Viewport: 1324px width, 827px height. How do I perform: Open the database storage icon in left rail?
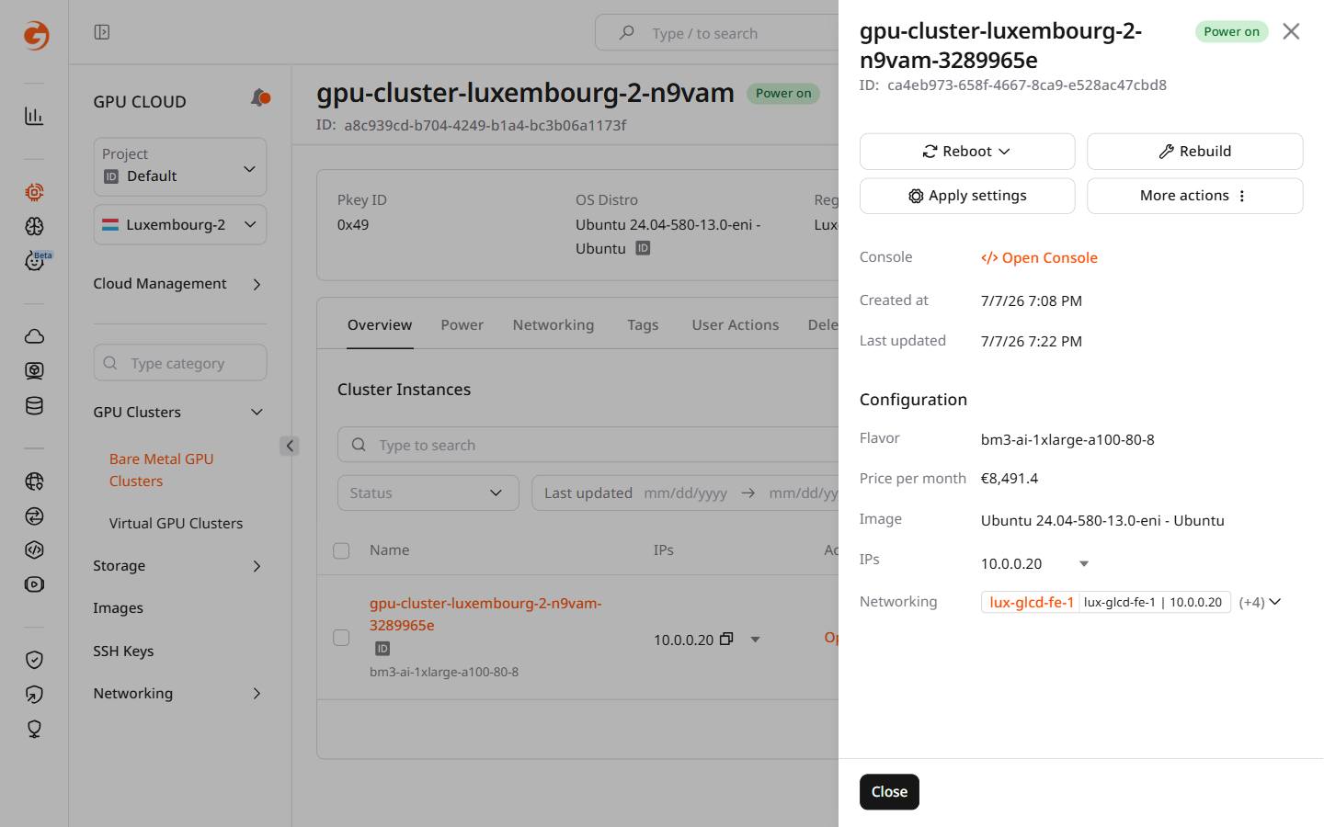click(x=34, y=405)
